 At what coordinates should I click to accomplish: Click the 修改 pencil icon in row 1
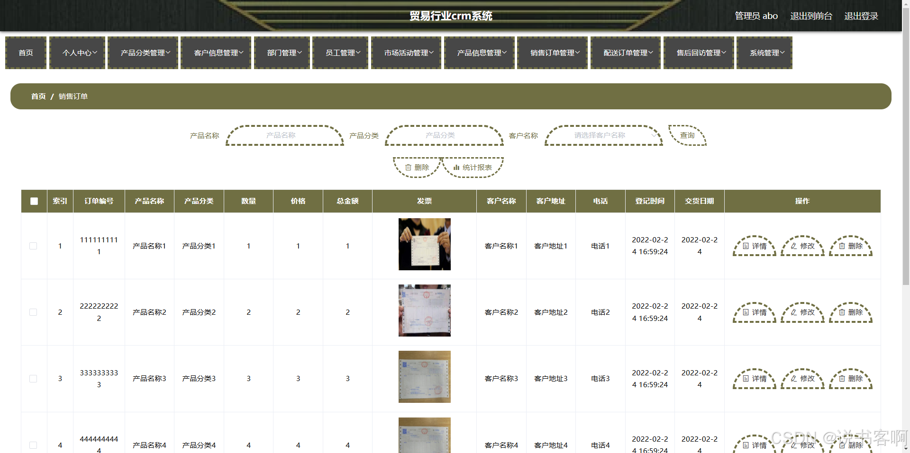[x=794, y=246]
